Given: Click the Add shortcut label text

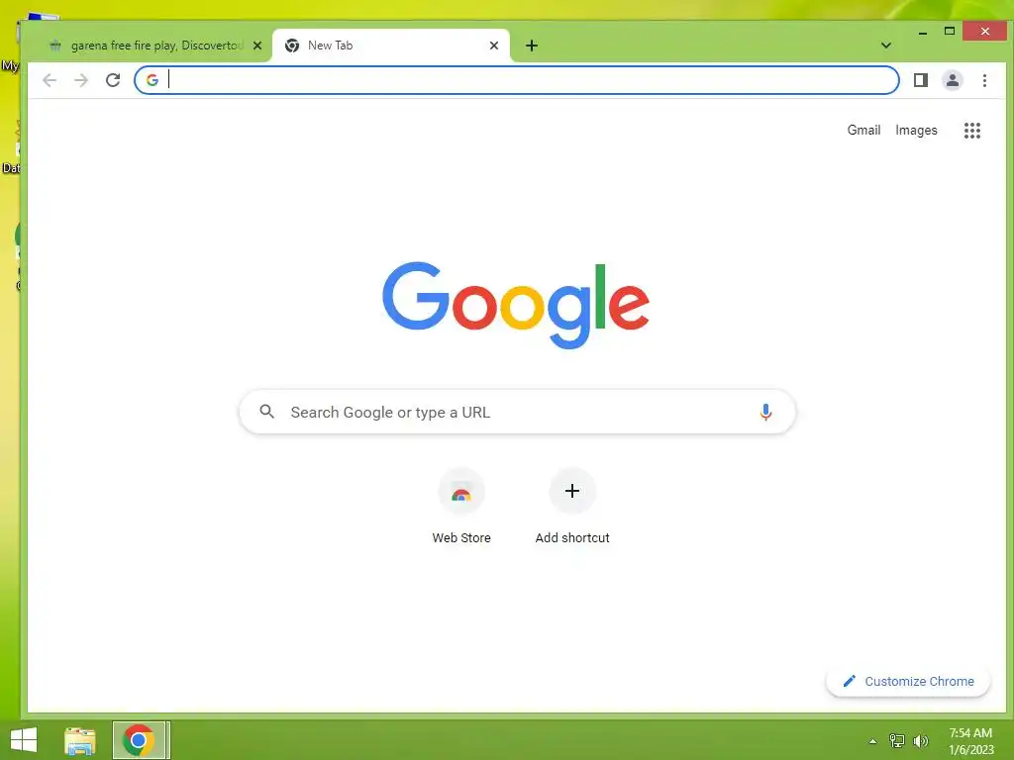Looking at the screenshot, I should coord(572,537).
